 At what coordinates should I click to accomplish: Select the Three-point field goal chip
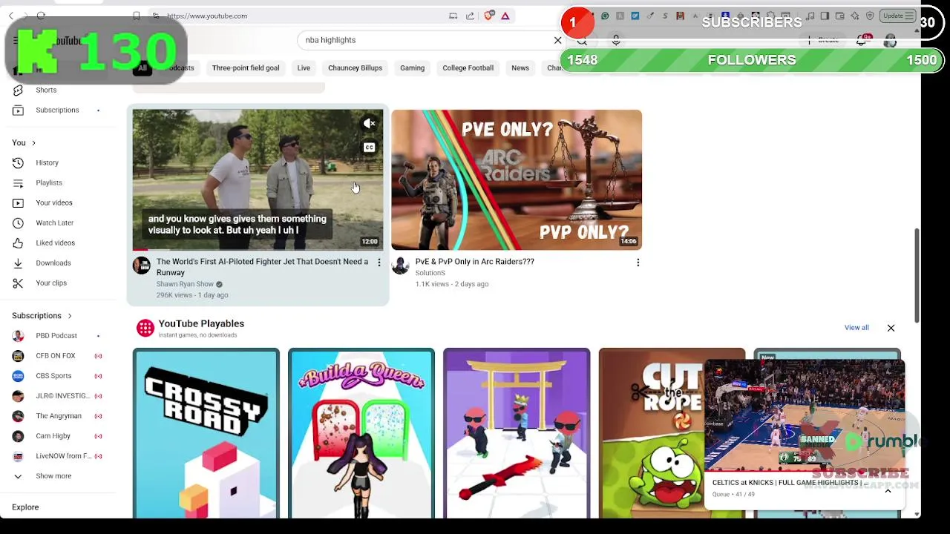tap(246, 68)
